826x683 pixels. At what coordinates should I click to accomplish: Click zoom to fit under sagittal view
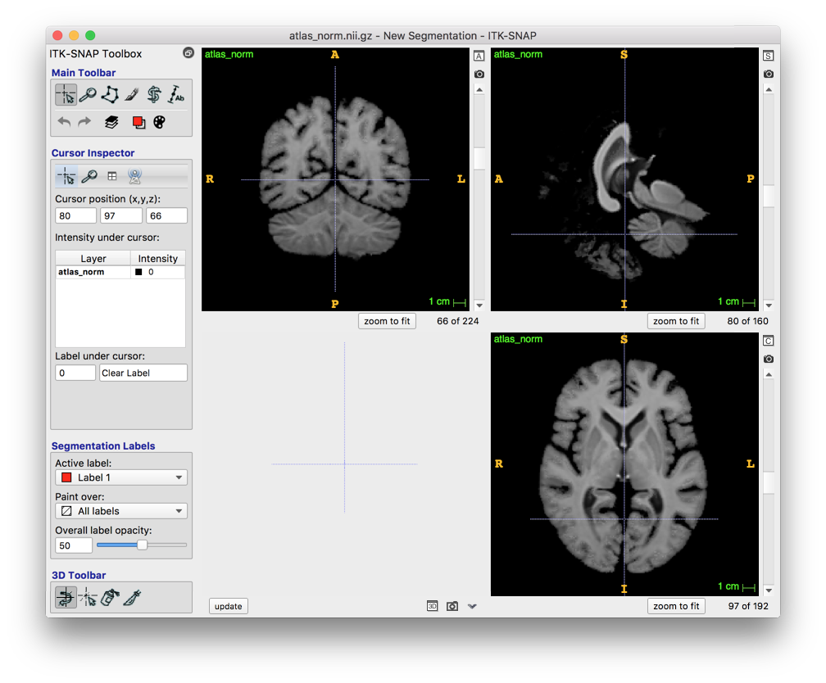[676, 321]
